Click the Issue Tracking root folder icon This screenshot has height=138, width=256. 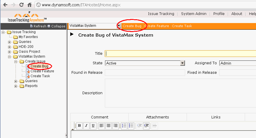point(9,32)
